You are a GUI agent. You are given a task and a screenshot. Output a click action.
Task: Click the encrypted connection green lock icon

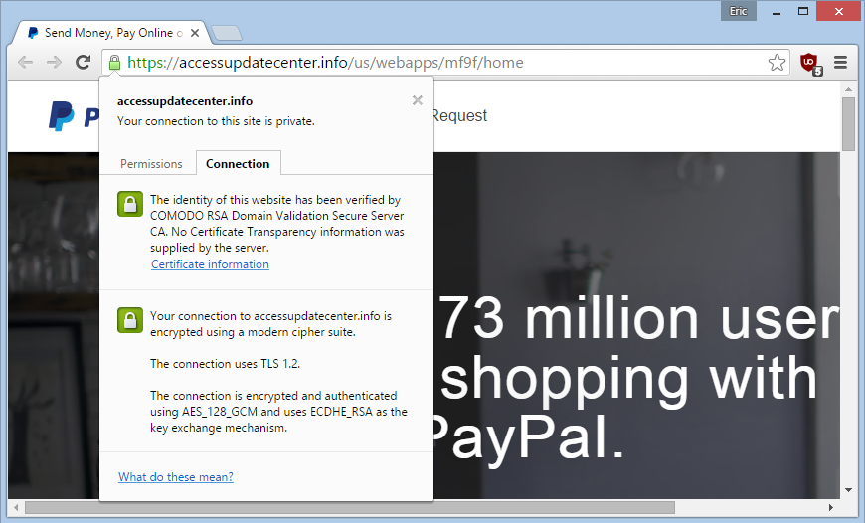click(x=130, y=320)
